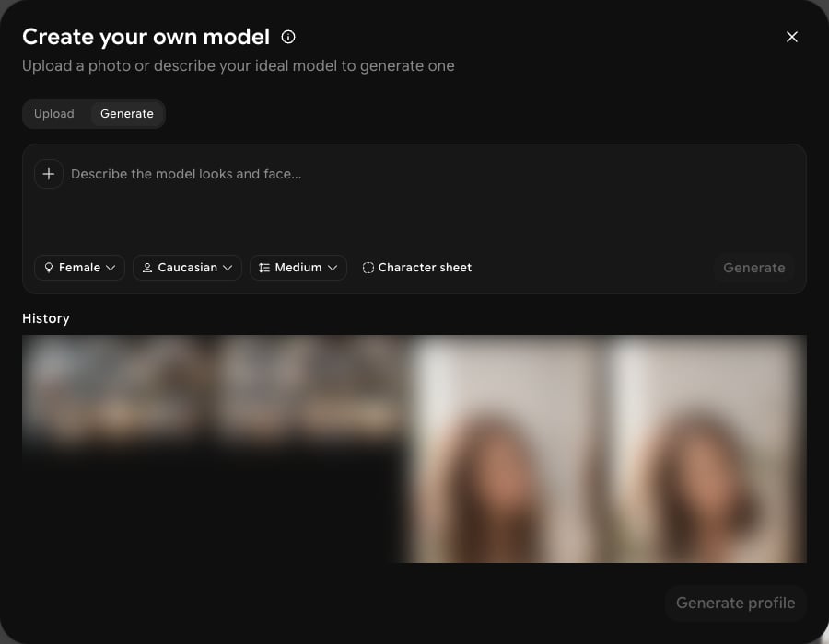The height and width of the screenshot is (644, 829).
Task: Click the Generate button in prompt box
Action: (753, 268)
